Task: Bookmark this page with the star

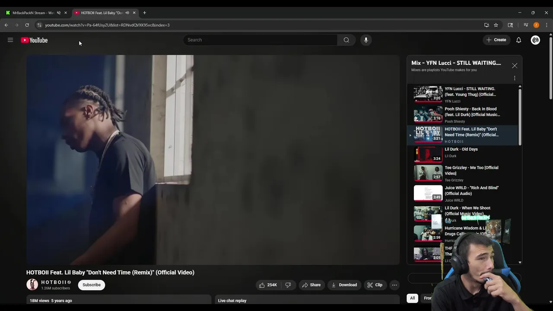Action: click(x=496, y=25)
